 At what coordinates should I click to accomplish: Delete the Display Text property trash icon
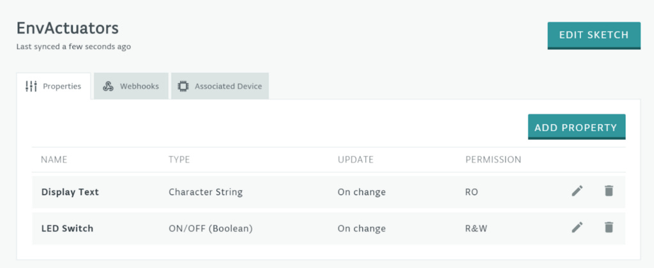click(609, 191)
